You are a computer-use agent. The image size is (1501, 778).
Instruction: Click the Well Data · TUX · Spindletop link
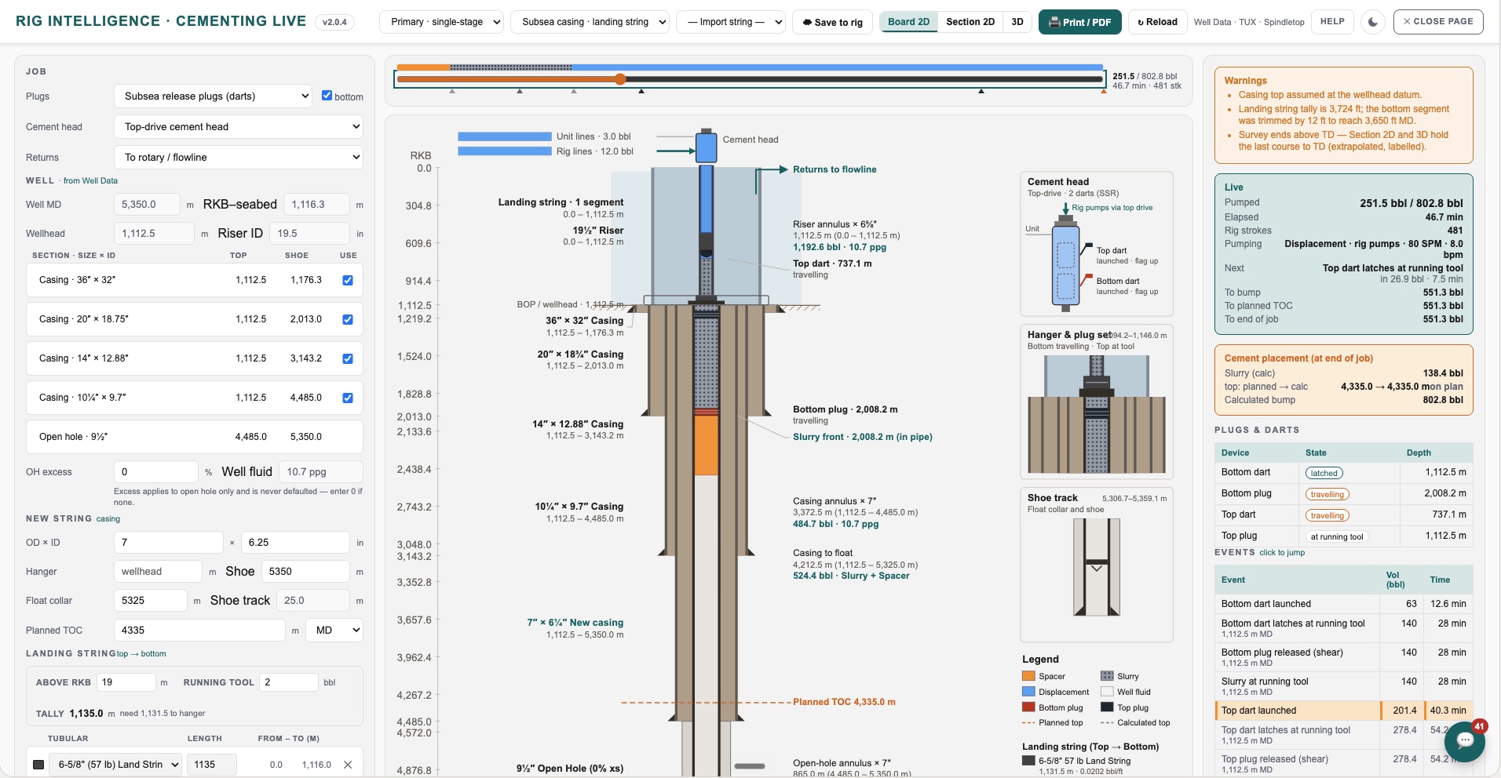(x=1249, y=22)
